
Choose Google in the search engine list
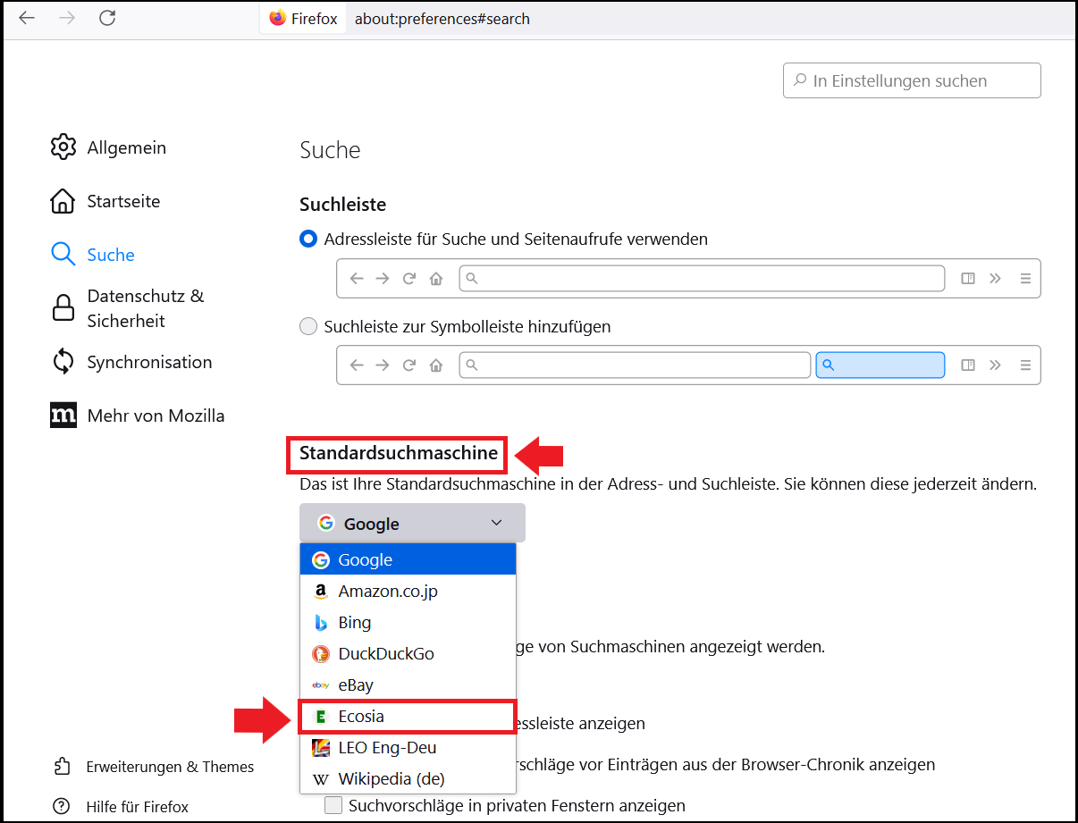click(x=408, y=560)
